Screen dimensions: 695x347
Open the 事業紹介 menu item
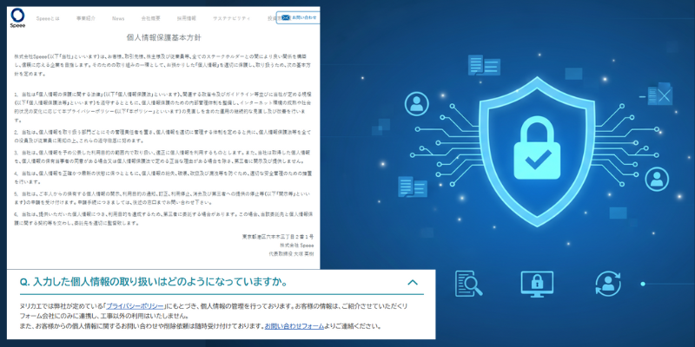[85, 18]
